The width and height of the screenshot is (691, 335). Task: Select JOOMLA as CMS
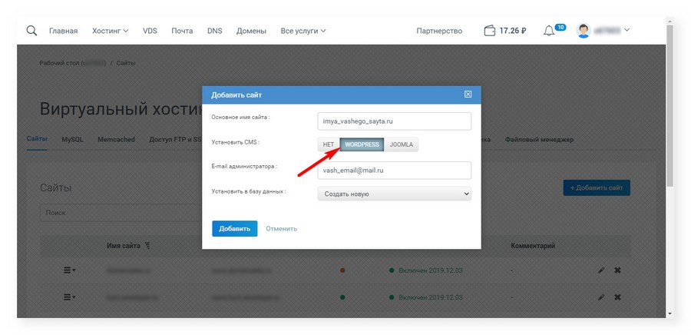(401, 144)
